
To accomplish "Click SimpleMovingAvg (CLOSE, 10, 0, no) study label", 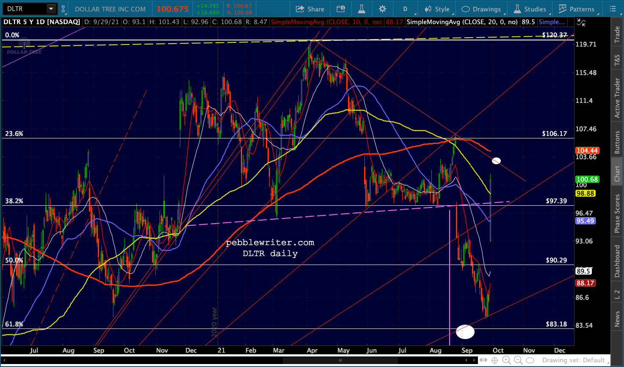I will pyautogui.click(x=326, y=22).
